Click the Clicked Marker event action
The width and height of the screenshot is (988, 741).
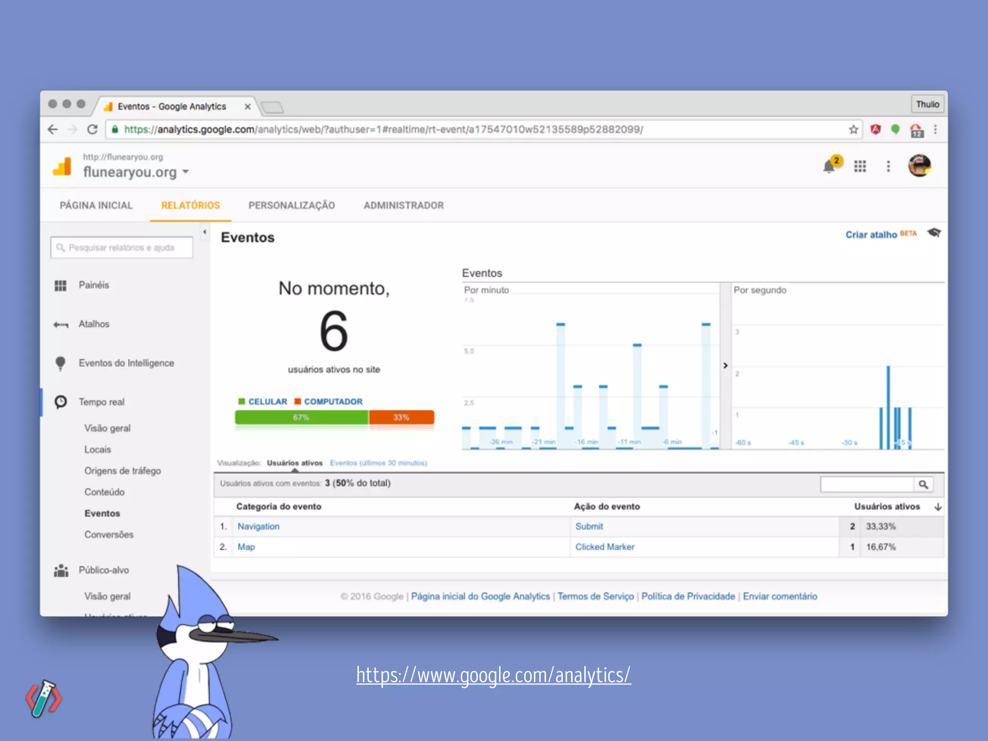click(605, 547)
